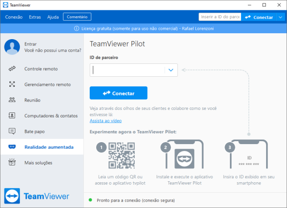The image size is (287, 208).
Task: Click the large blue Conectar button
Action: click(x=118, y=93)
